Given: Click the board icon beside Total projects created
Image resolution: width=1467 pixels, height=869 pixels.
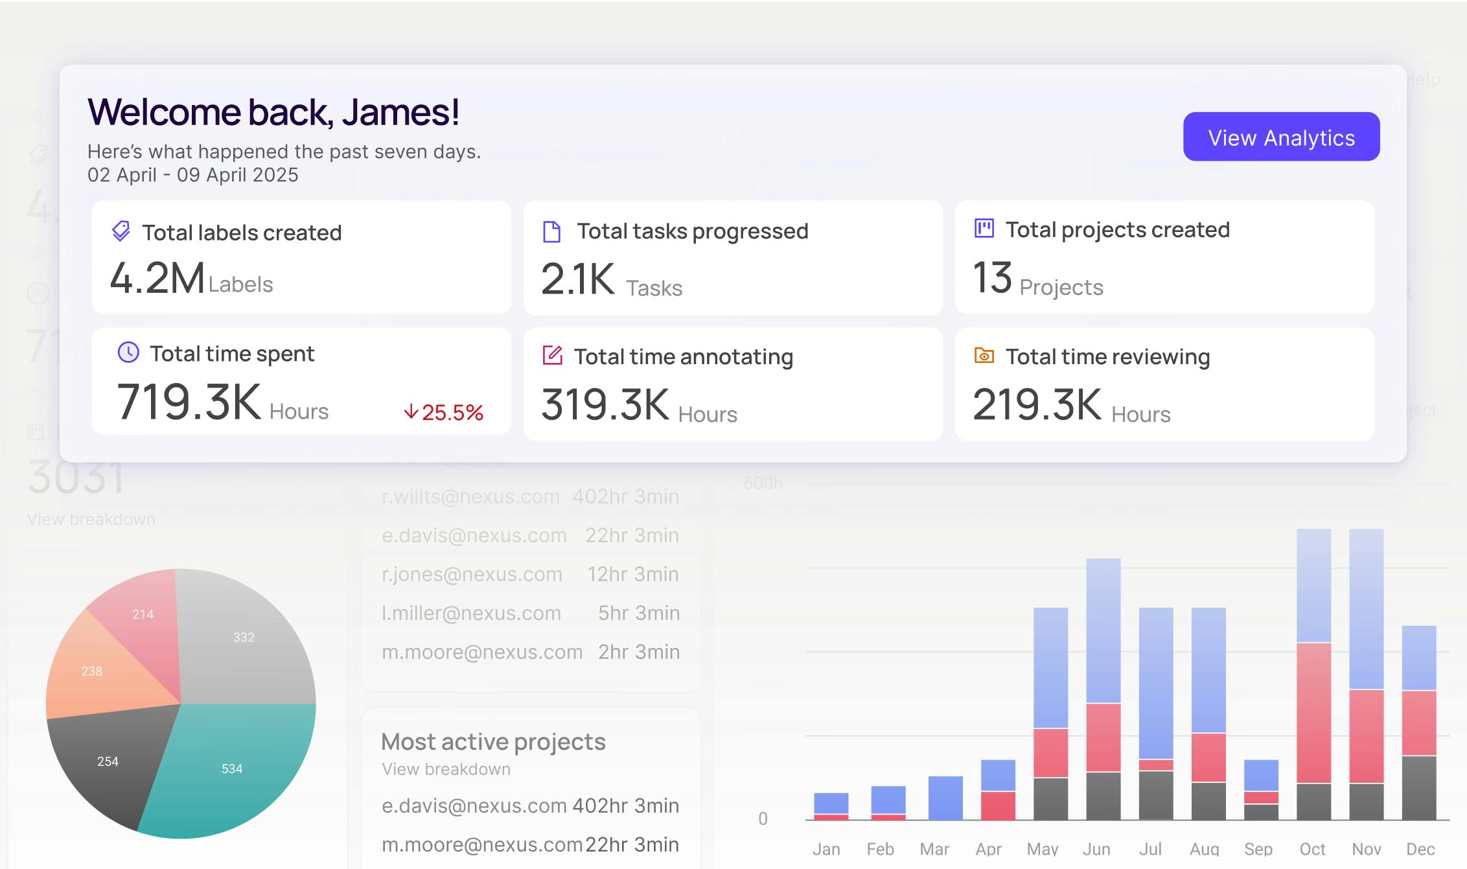Looking at the screenshot, I should click(984, 229).
